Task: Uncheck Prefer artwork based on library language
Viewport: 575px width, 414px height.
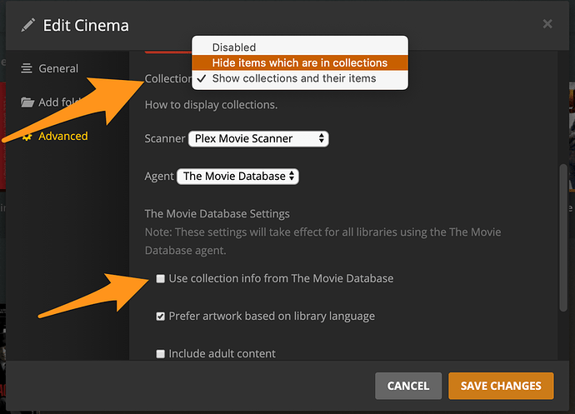Action: click(161, 317)
